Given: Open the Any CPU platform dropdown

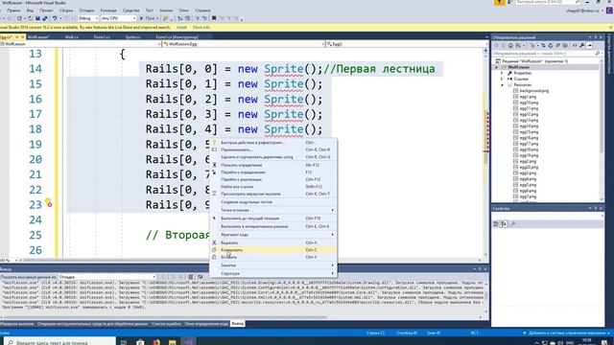Looking at the screenshot, I should tap(119, 18).
